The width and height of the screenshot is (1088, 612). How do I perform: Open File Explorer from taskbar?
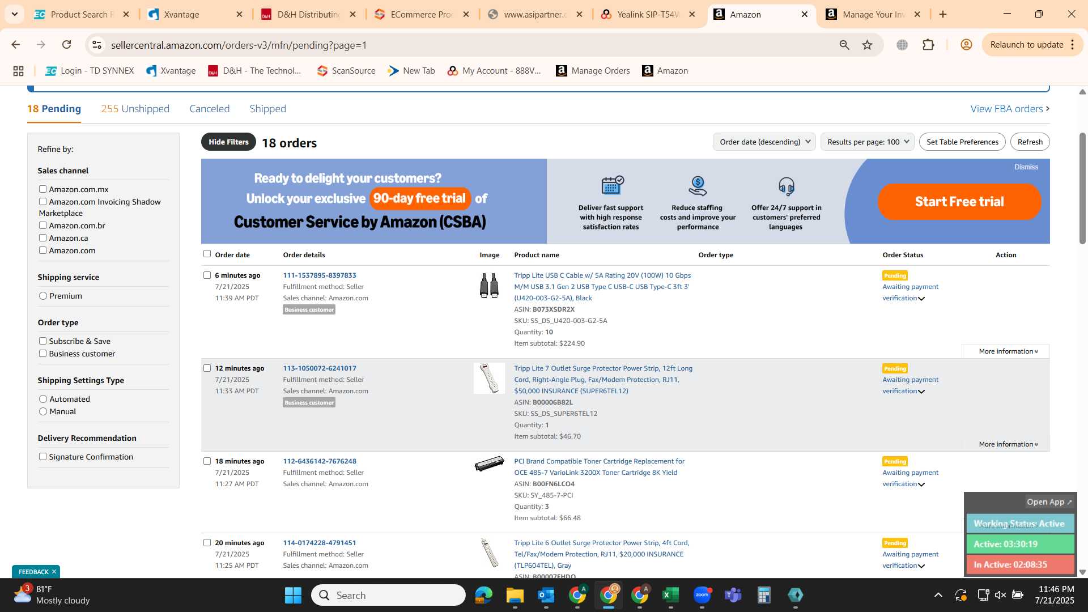(x=515, y=595)
